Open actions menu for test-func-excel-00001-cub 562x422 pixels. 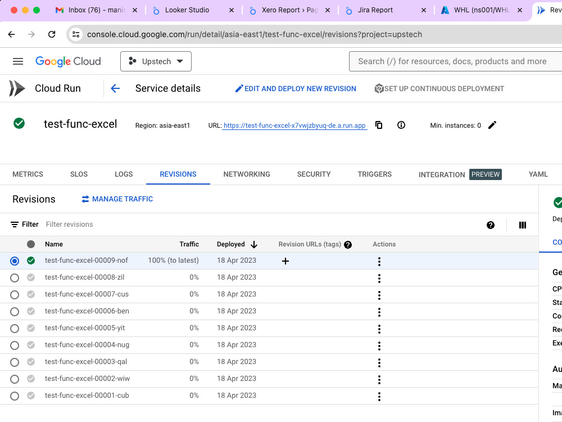[x=379, y=396]
